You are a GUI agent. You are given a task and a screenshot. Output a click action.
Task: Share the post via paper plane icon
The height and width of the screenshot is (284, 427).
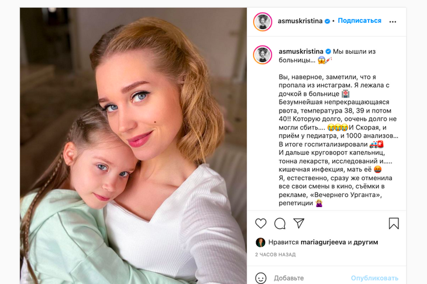tap(299, 223)
